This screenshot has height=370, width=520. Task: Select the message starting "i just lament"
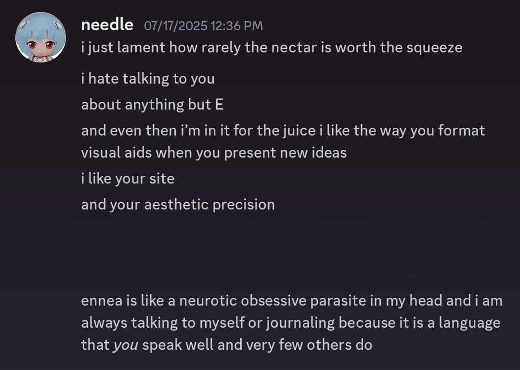click(x=272, y=48)
